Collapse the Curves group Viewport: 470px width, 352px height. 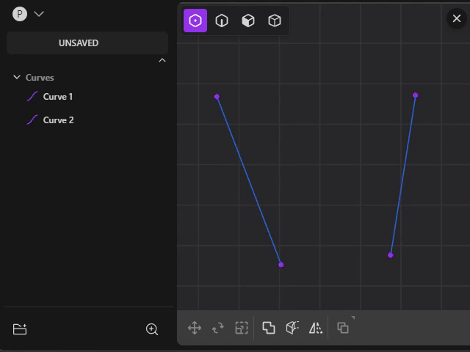pyautogui.click(x=17, y=77)
